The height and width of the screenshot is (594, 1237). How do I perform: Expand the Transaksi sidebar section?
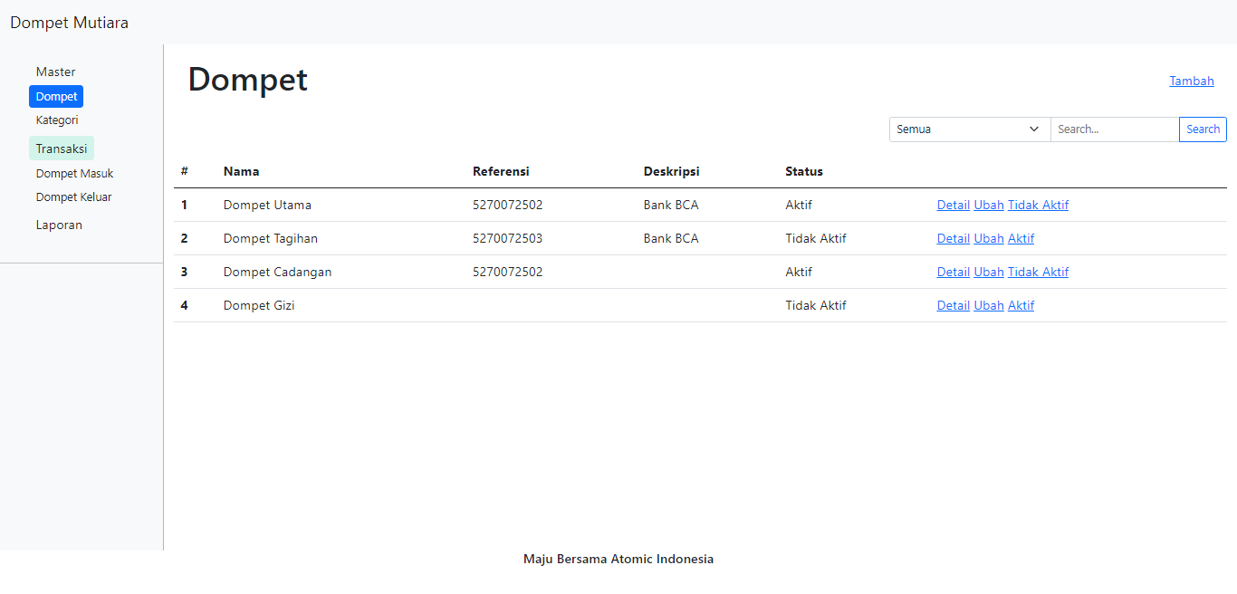pyautogui.click(x=62, y=148)
